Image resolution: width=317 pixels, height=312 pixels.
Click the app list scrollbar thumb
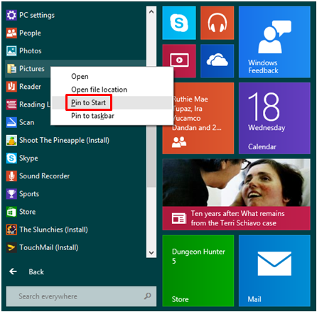[151, 156]
